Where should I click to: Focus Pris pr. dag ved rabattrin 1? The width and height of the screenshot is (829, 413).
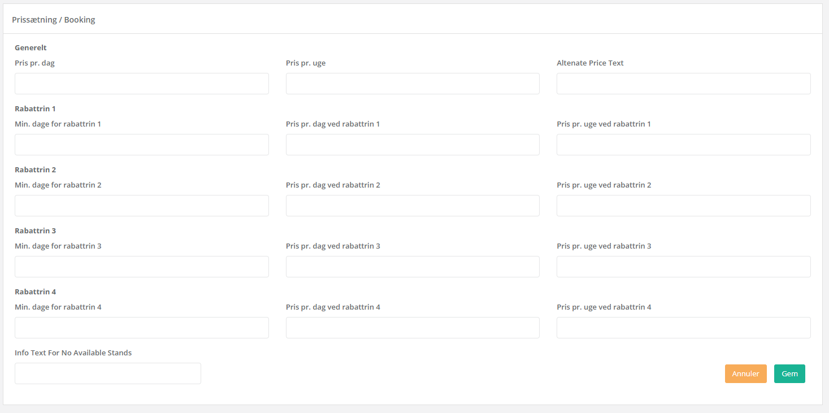pyautogui.click(x=413, y=145)
